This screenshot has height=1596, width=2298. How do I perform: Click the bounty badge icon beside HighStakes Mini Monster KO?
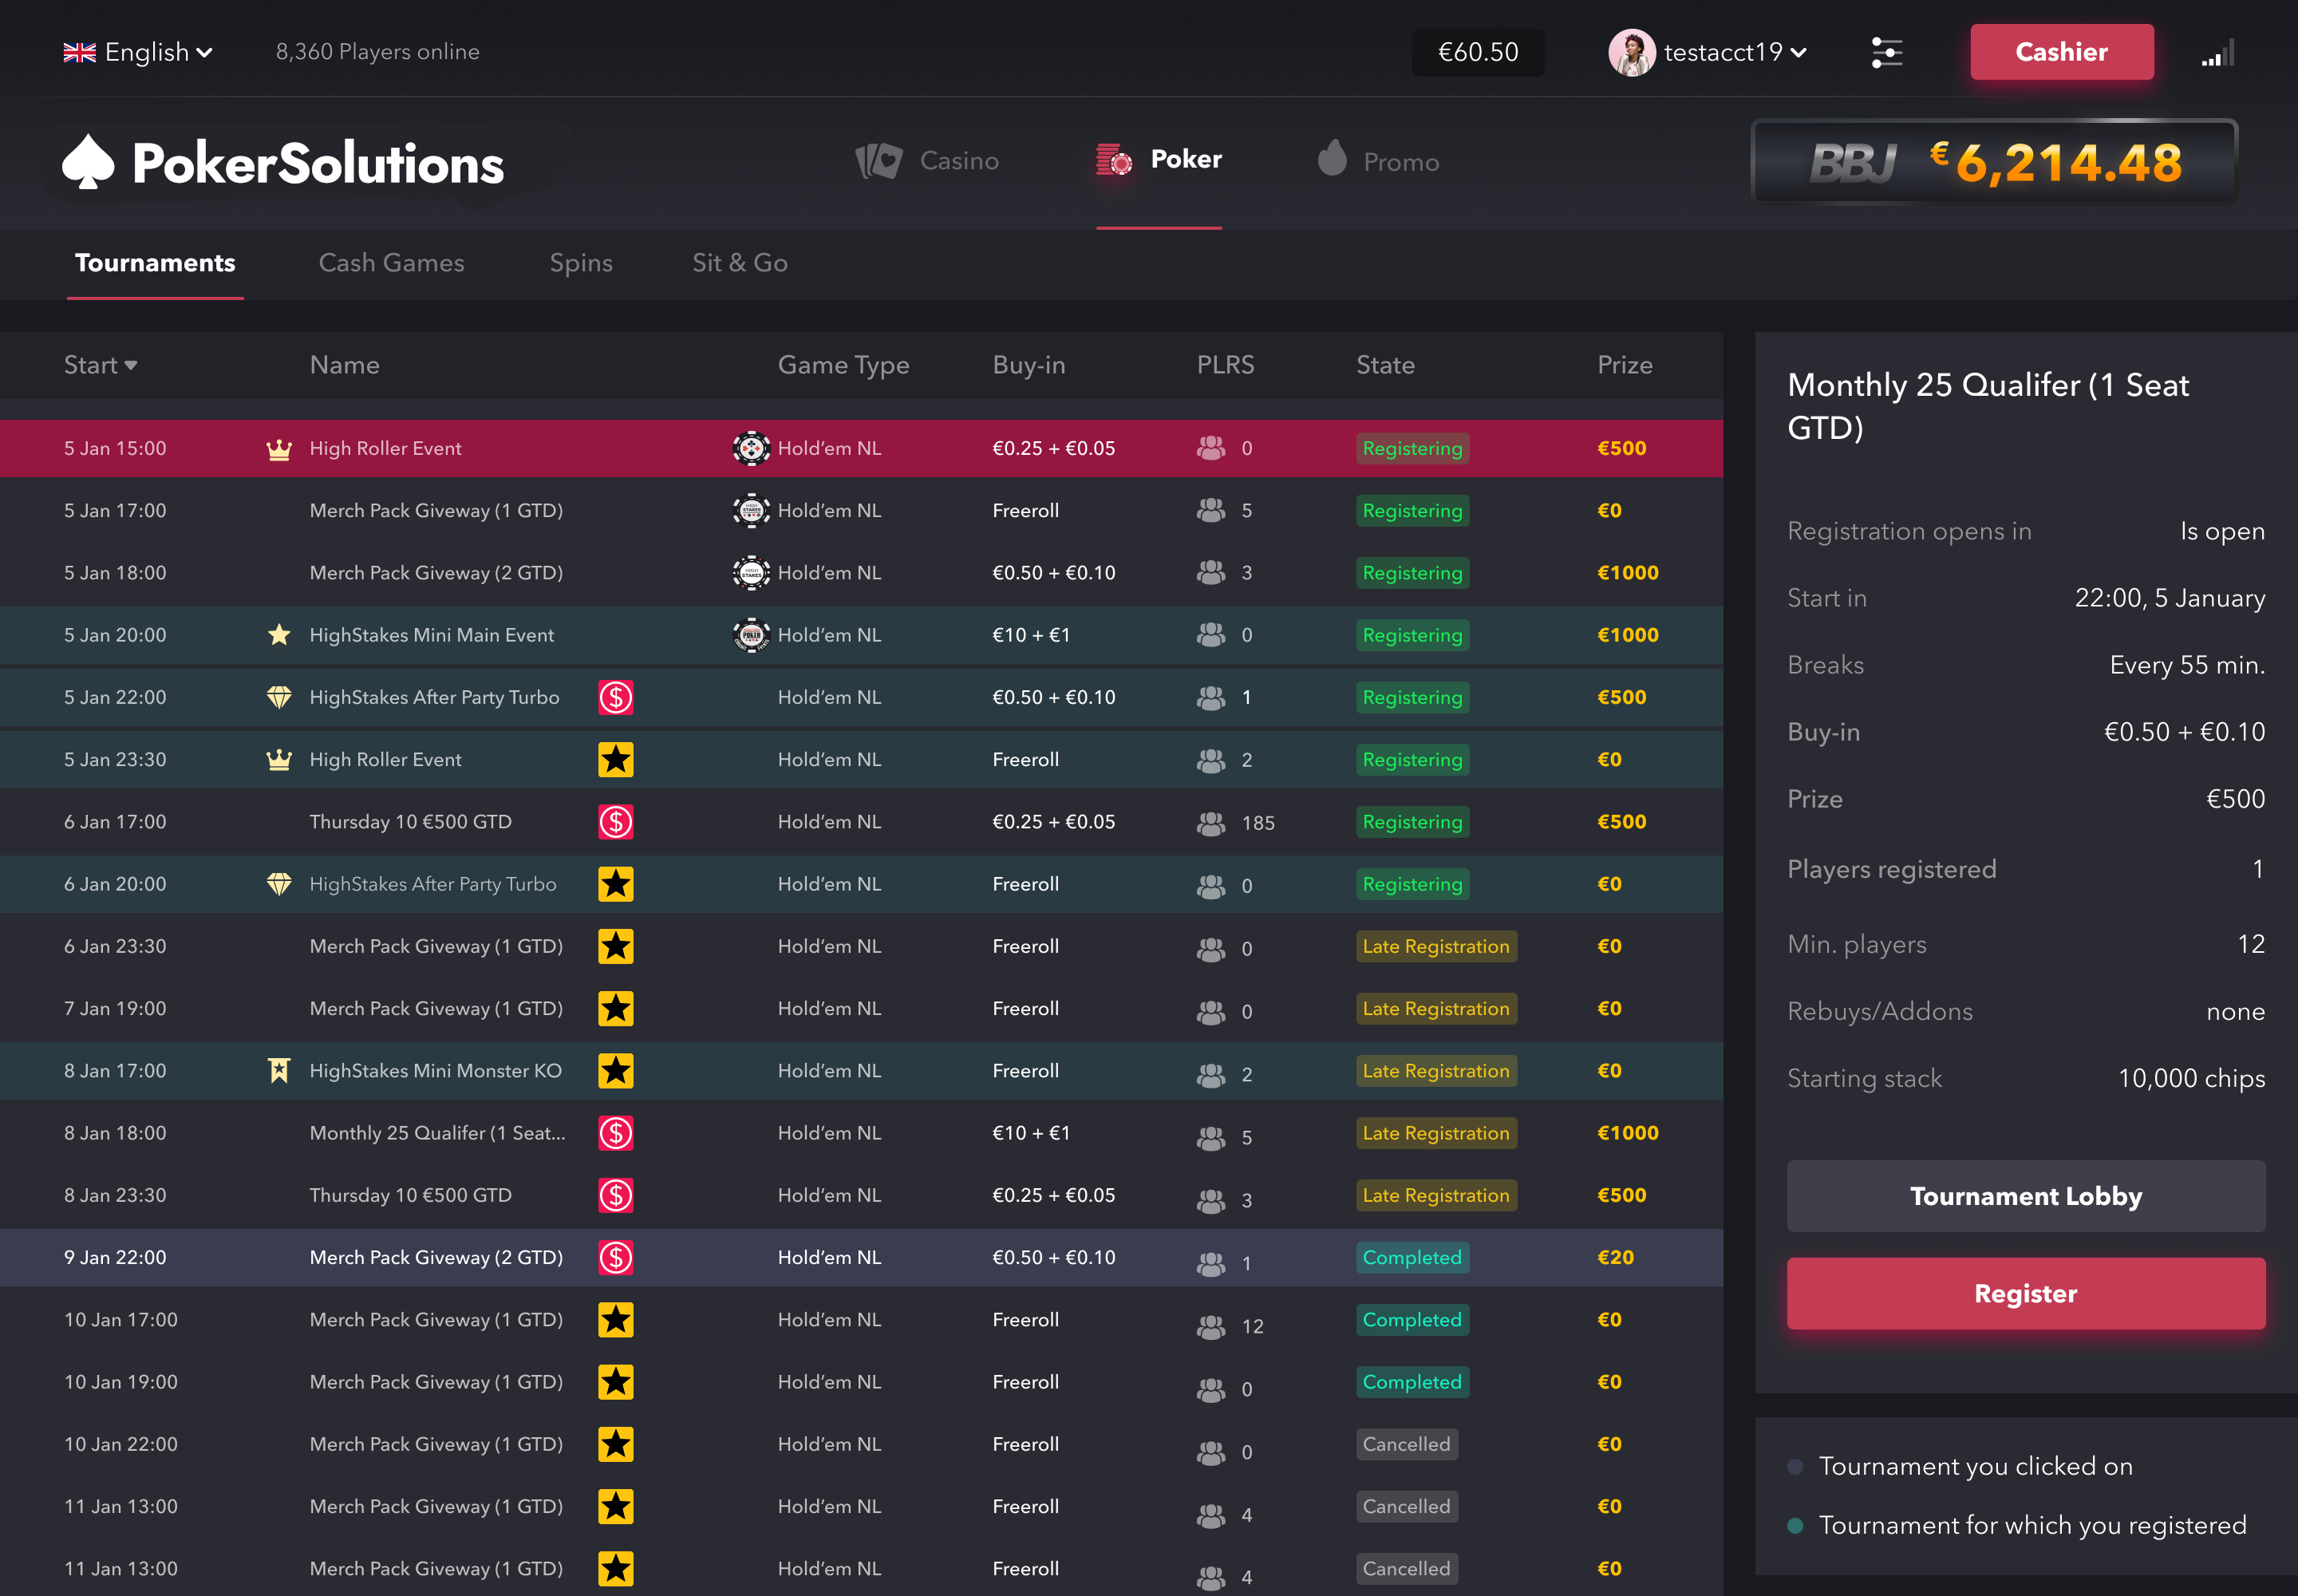tap(279, 1071)
